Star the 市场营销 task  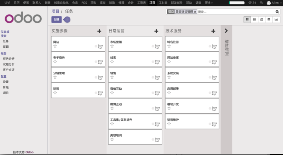click(112, 46)
